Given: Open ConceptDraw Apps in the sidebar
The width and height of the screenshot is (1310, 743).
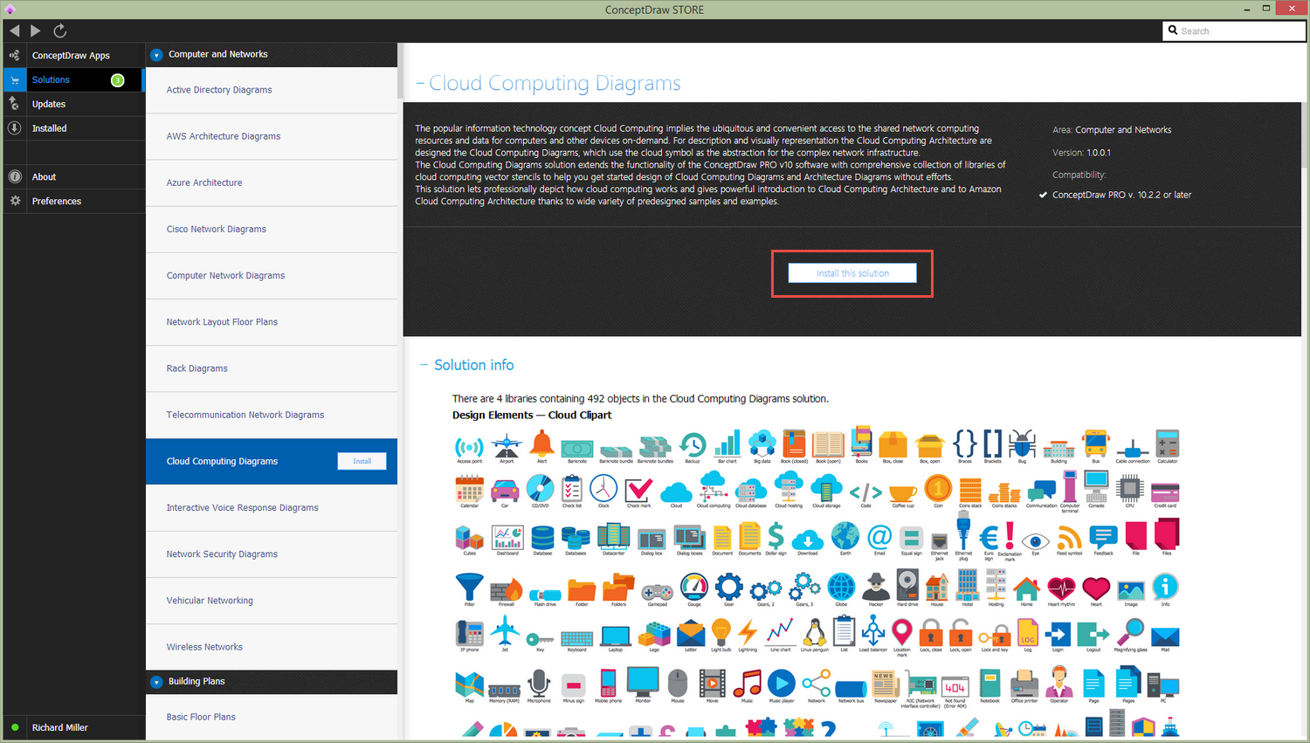Looking at the screenshot, I should [74, 55].
